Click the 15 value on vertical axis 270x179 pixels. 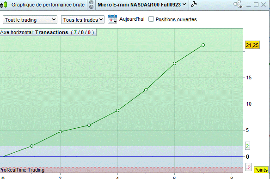(x=249, y=78)
